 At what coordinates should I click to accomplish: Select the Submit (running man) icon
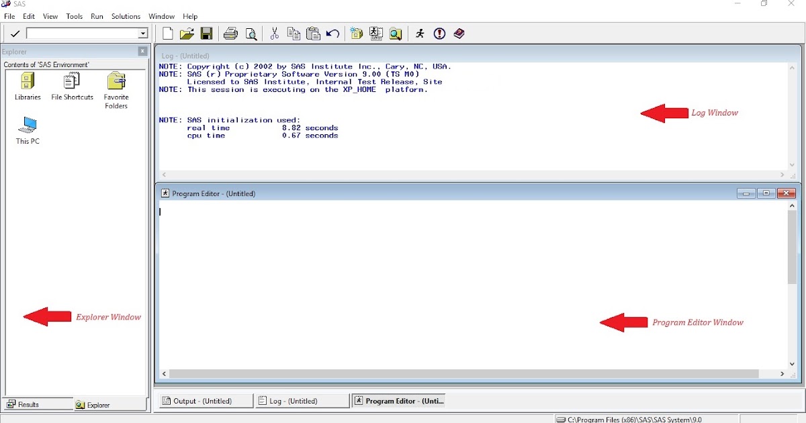click(419, 34)
